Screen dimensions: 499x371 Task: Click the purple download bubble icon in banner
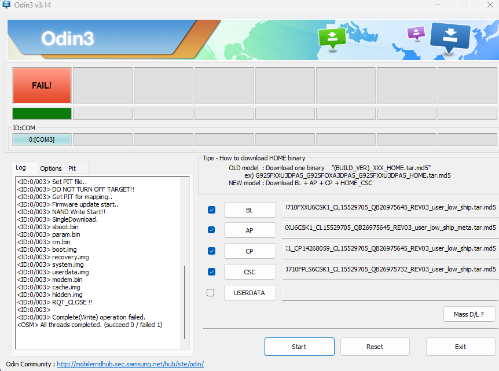[x=416, y=33]
